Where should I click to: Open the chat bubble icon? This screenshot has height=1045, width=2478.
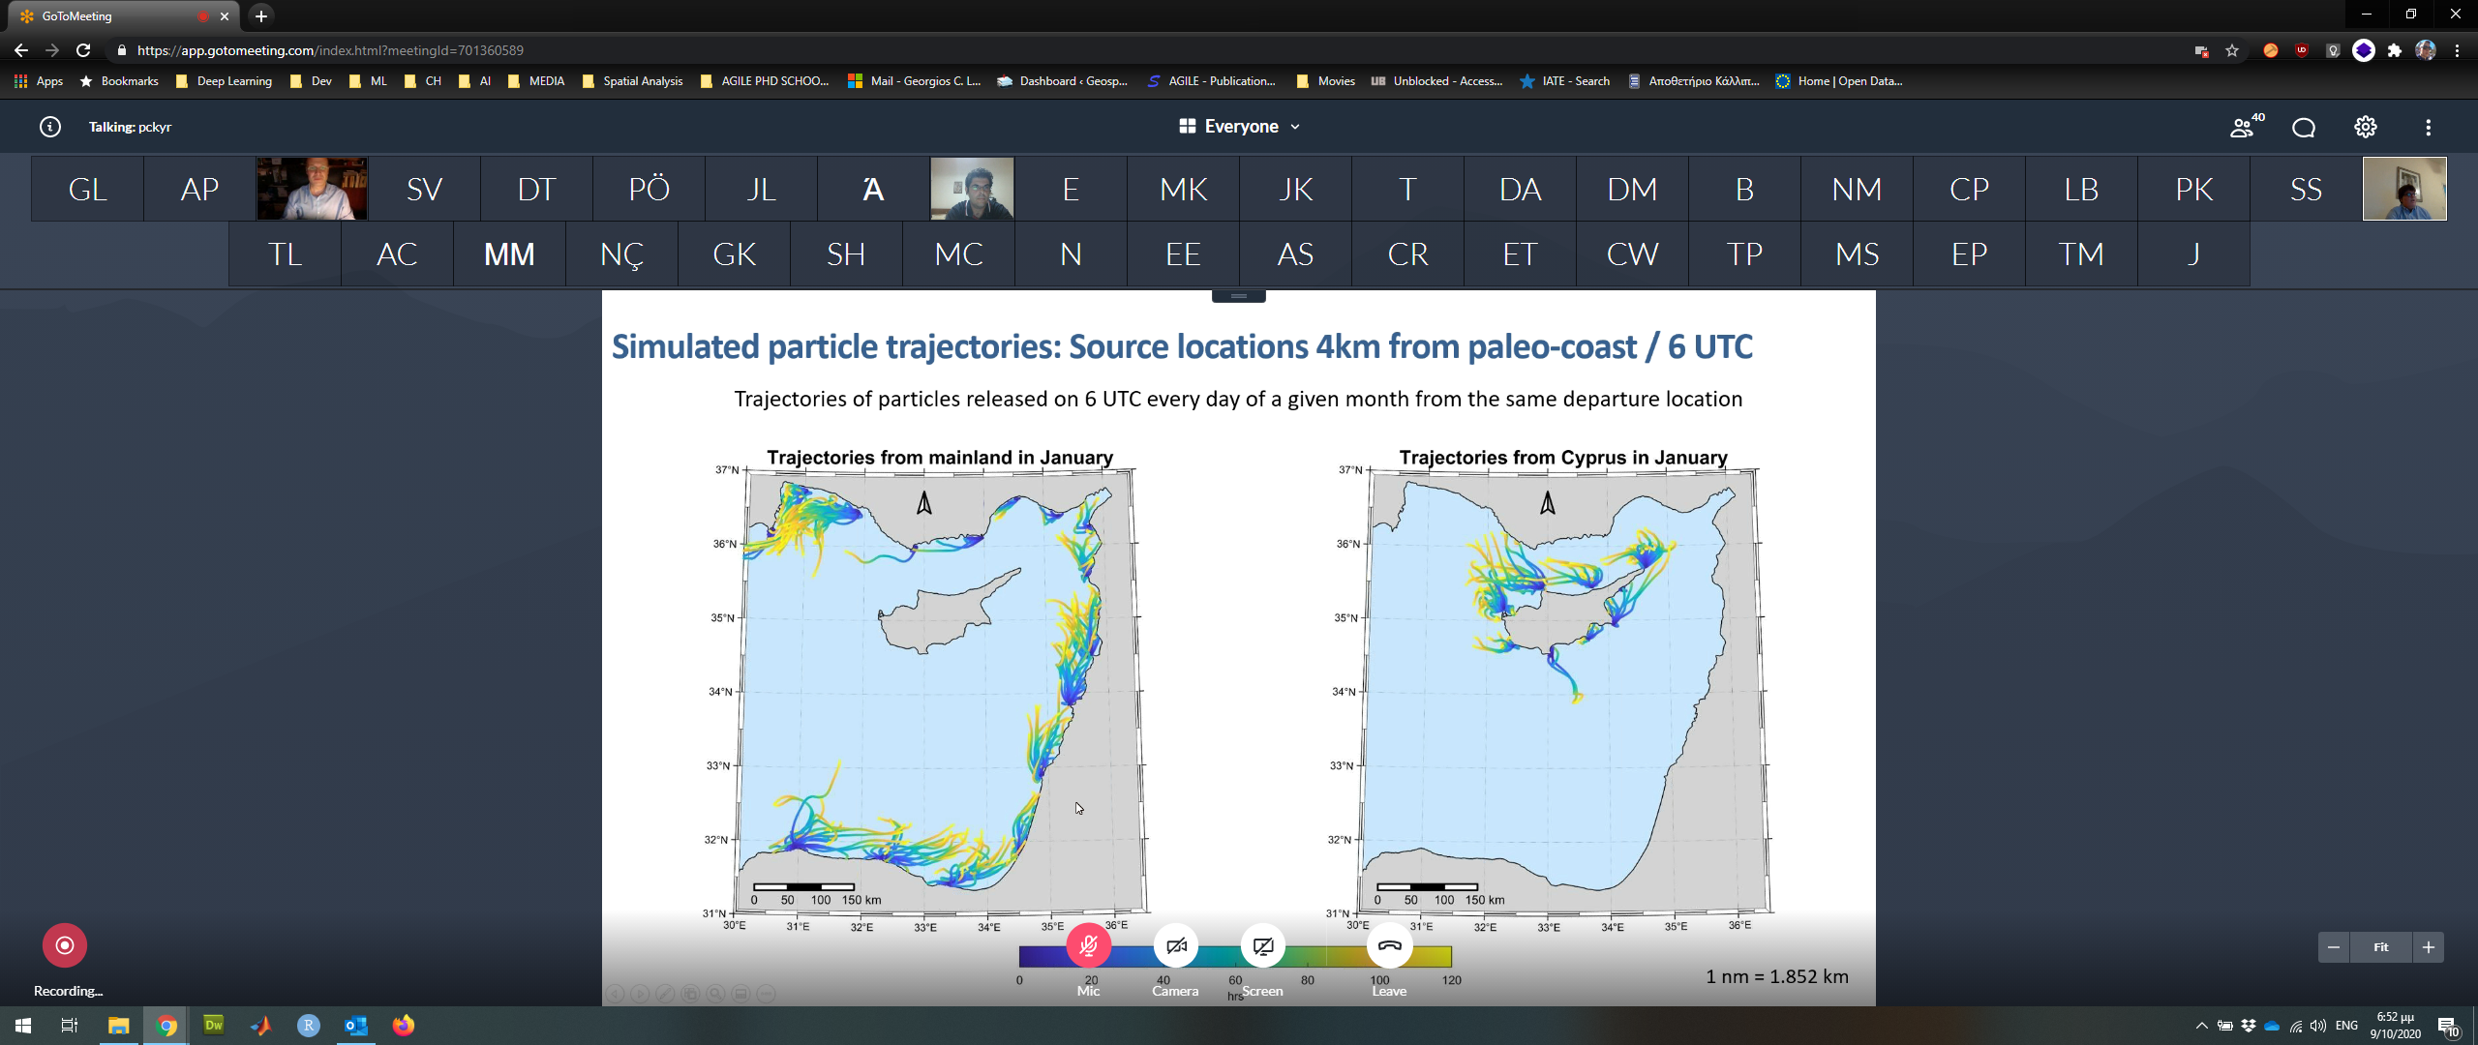2304,127
